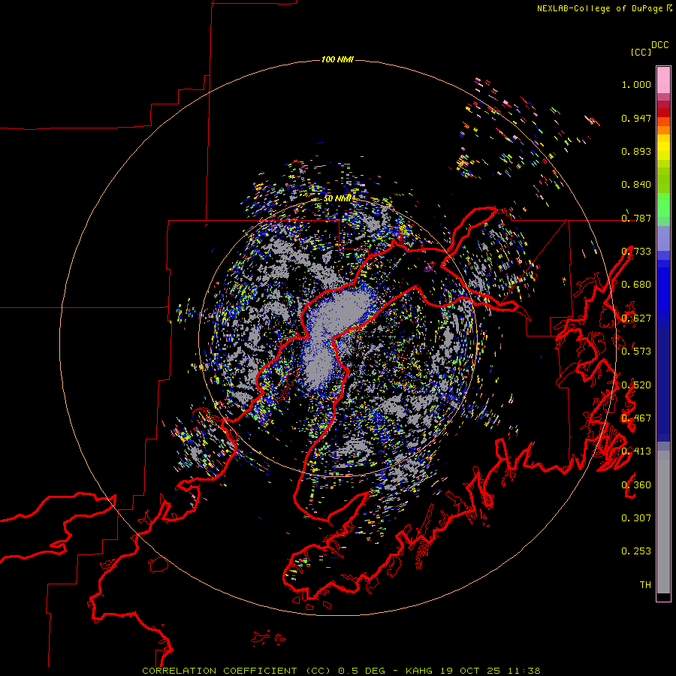Pick the periwinkle swatch above 0.733
This screenshot has width=676, height=676.
click(663, 238)
